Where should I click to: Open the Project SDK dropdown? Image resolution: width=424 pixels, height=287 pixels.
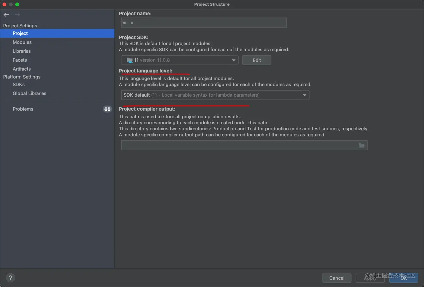(180, 60)
